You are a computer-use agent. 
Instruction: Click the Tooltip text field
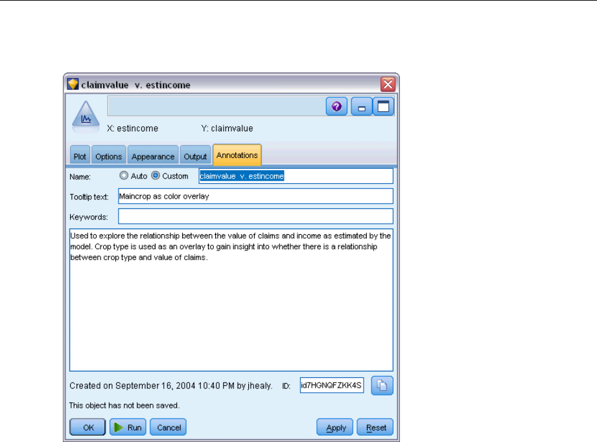coord(255,196)
